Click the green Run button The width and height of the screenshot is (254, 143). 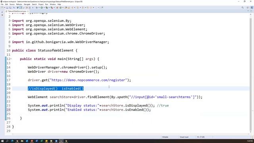click(x=42, y=8)
